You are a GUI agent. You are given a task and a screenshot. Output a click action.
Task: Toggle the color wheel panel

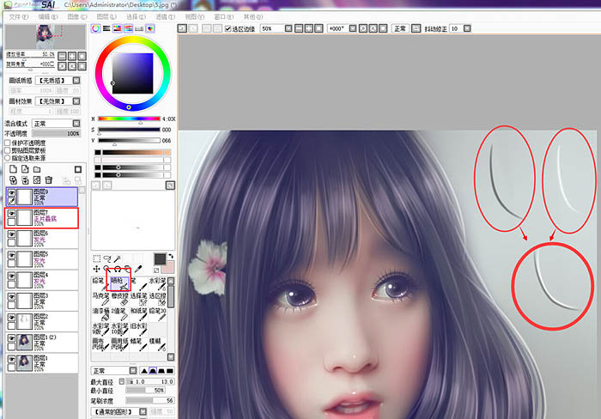point(95,28)
